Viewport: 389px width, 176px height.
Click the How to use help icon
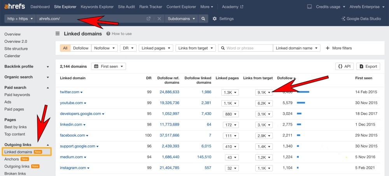coord(108,34)
